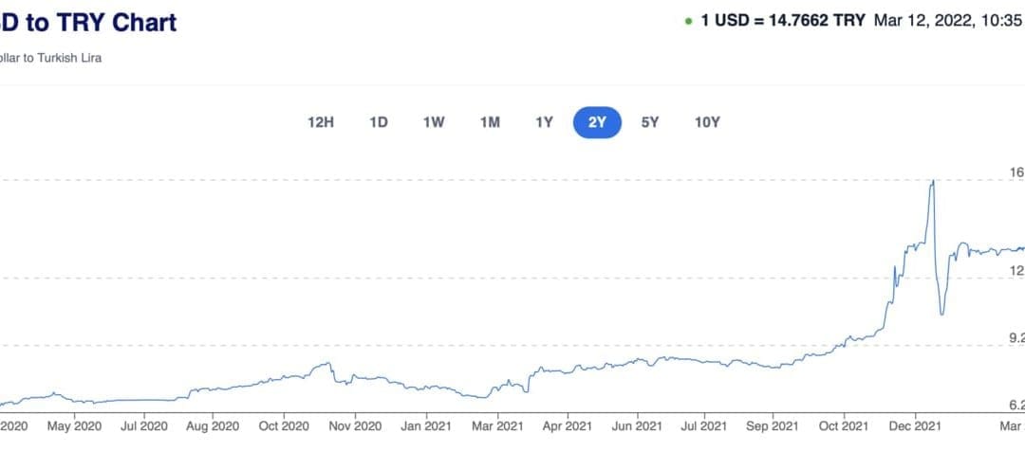Expand chart to 10Y range

707,122
